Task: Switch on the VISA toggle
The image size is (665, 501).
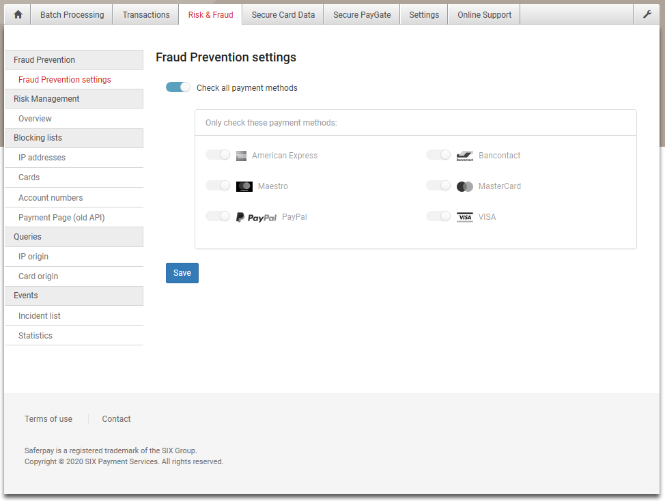Action: (438, 216)
